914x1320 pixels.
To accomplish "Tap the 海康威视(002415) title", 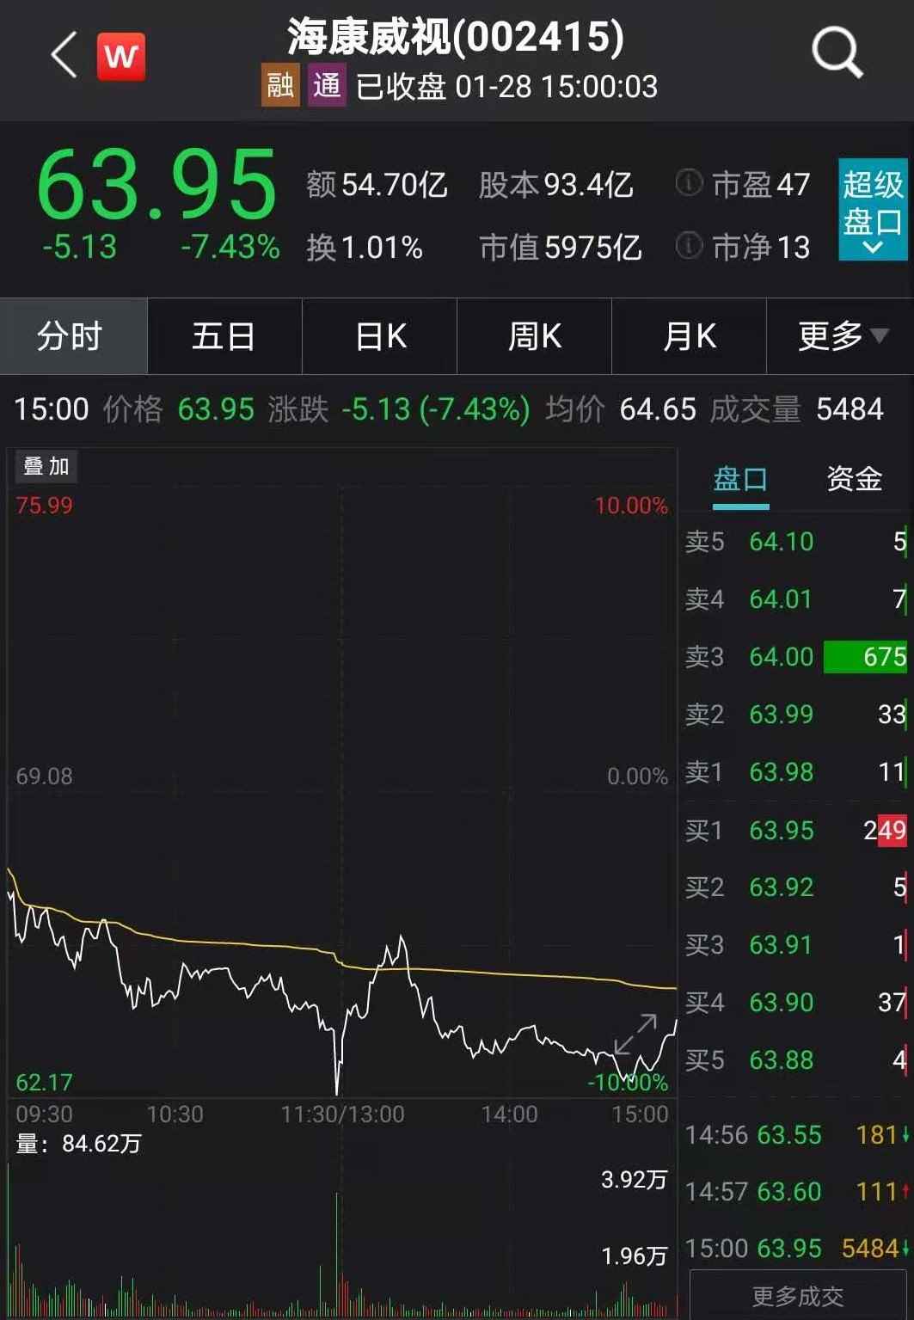I will point(456,37).
